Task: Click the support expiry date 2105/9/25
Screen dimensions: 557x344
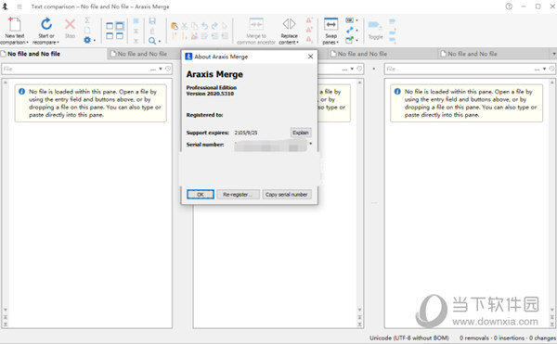Action: (x=246, y=133)
